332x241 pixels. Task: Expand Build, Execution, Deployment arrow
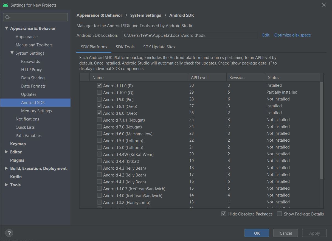6,168
